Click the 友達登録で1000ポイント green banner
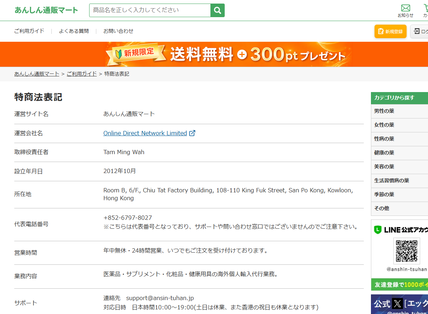The image size is (428, 314). click(x=399, y=285)
